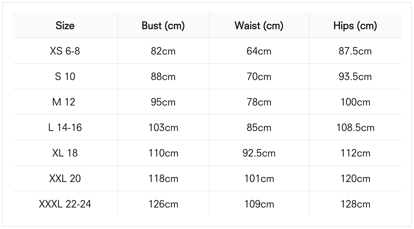Select the XXXL 22-24 size cell
The width and height of the screenshot is (414, 229).
65,204
